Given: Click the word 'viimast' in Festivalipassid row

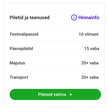Looking at the screenshot, I should pyautogui.click(x=91, y=34).
